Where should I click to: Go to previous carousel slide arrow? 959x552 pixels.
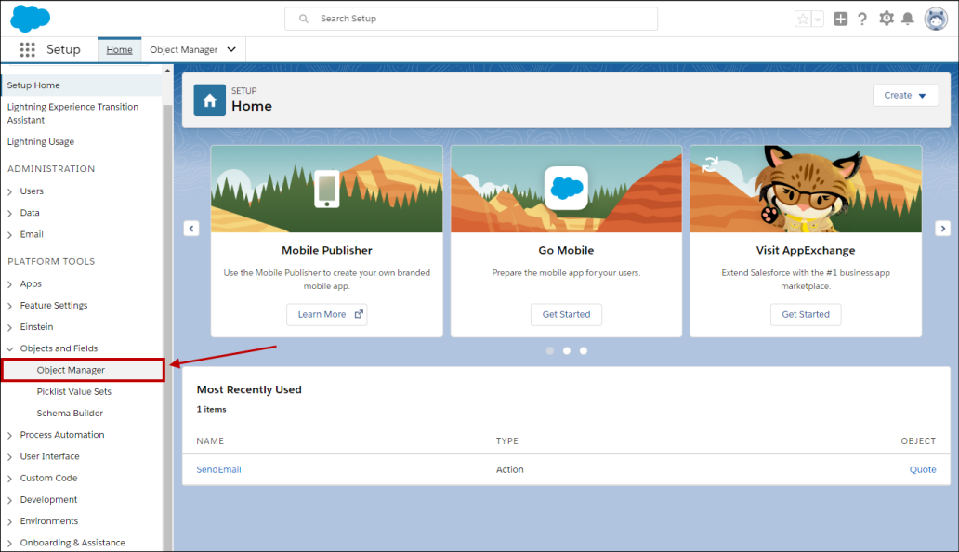190,229
